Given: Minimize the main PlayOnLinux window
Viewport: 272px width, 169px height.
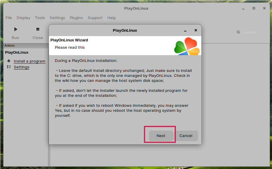Looking at the screenshot, I should (x=243, y=9).
